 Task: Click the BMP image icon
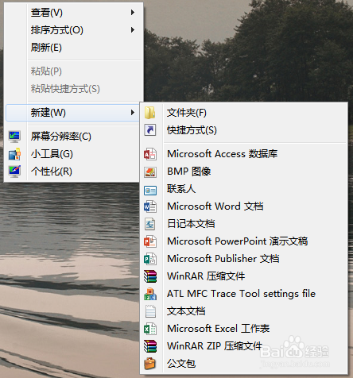pyautogui.click(x=150, y=172)
